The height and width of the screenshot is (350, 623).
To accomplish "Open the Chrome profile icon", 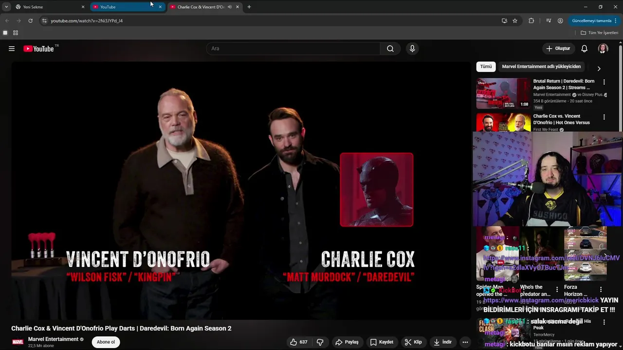I will pyautogui.click(x=560, y=21).
